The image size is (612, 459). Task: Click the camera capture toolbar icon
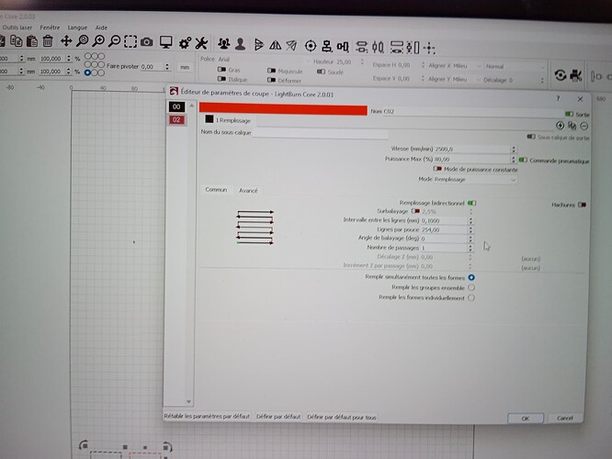149,42
